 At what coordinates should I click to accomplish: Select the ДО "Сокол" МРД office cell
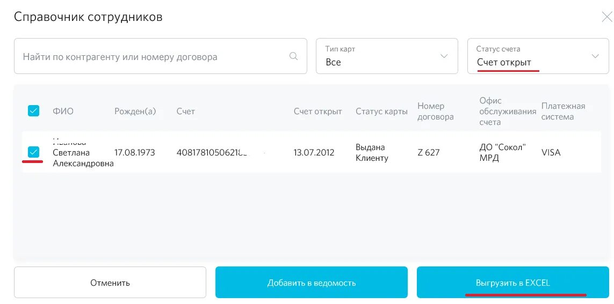coord(502,153)
